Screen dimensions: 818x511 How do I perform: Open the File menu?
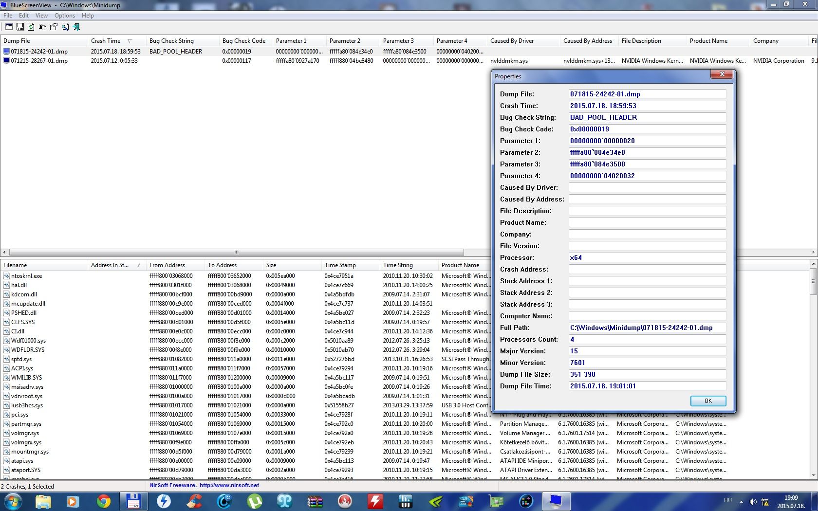8,16
